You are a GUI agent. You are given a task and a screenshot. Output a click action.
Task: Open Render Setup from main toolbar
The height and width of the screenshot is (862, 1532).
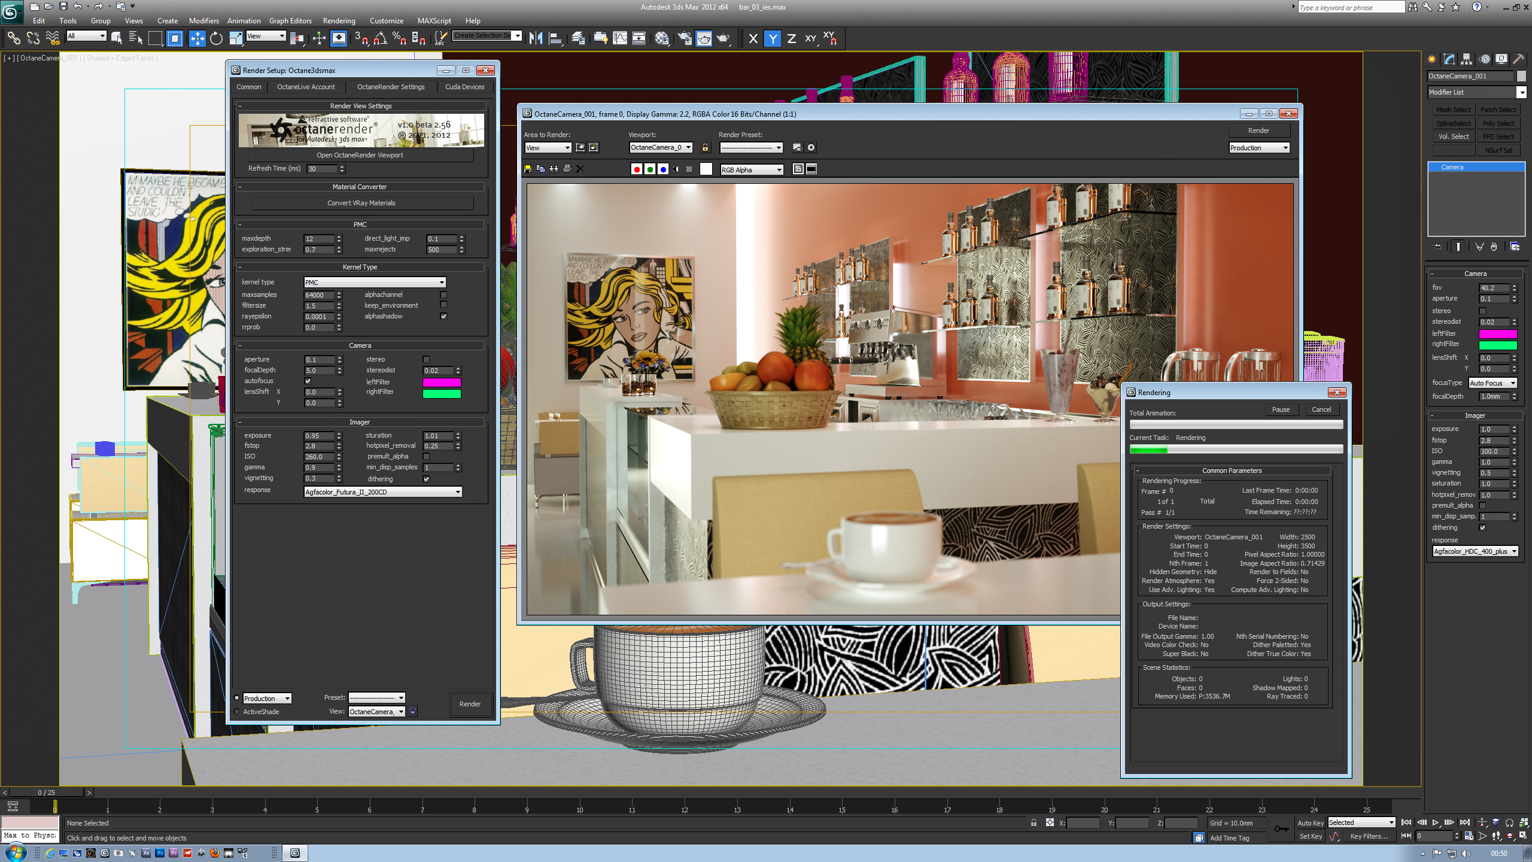[685, 38]
